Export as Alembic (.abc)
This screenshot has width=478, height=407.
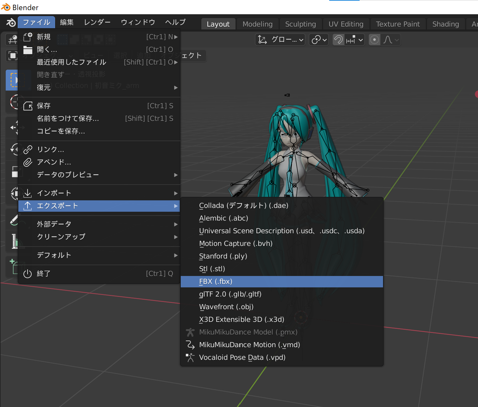(282, 218)
